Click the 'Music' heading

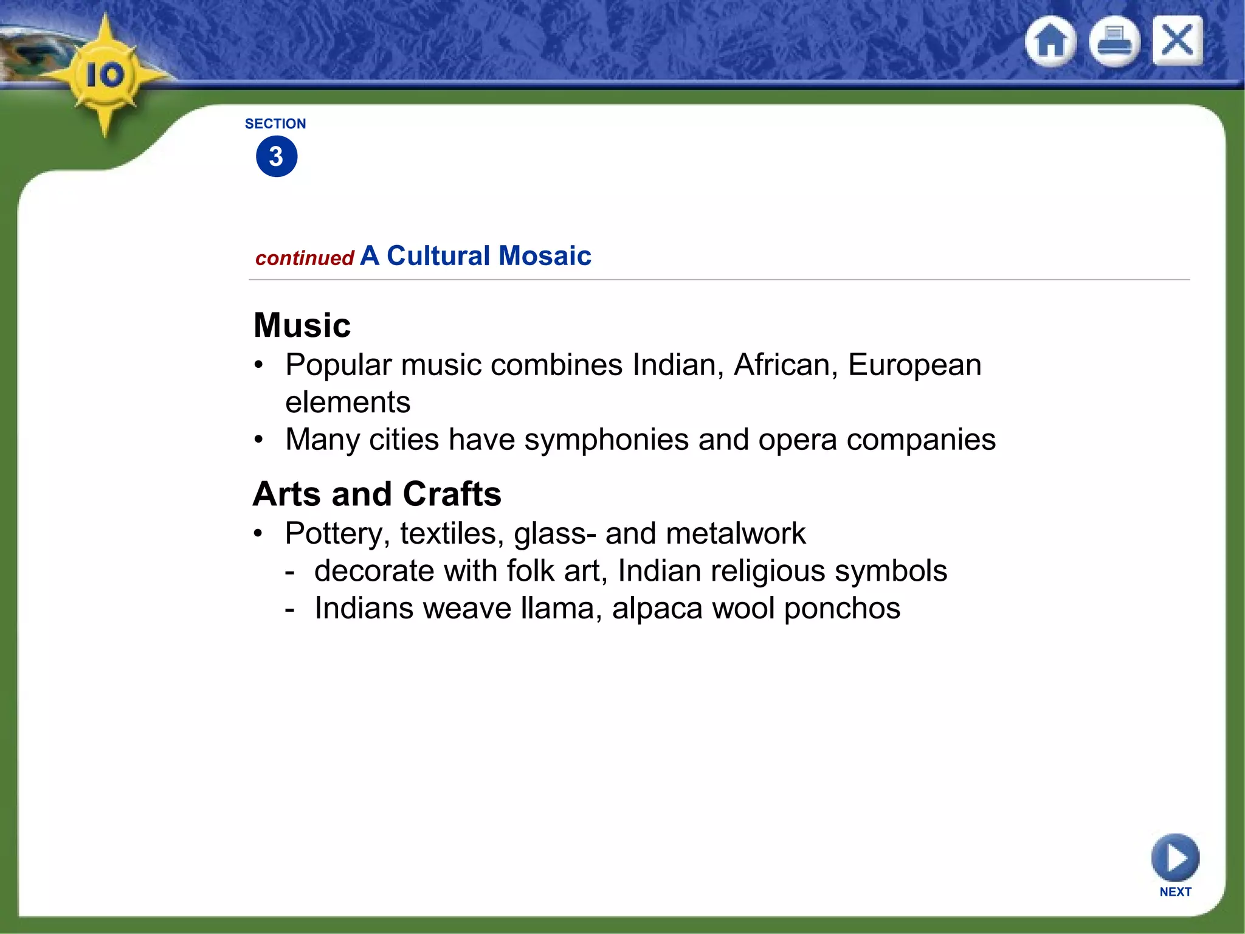pyautogui.click(x=302, y=325)
